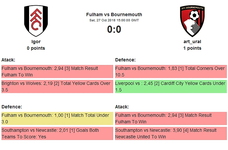Click green Cardiff City Yellow Cards bet
The image size is (228, 150).
coord(171,87)
